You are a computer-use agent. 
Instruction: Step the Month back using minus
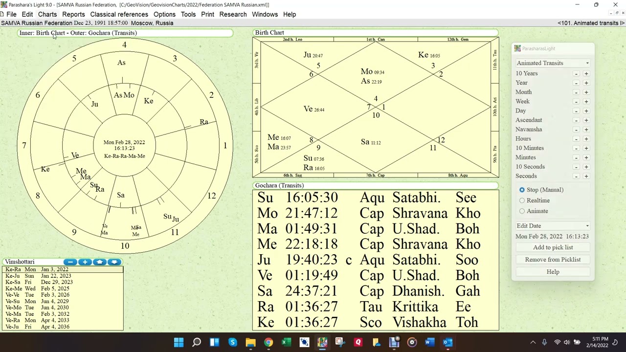(x=576, y=92)
